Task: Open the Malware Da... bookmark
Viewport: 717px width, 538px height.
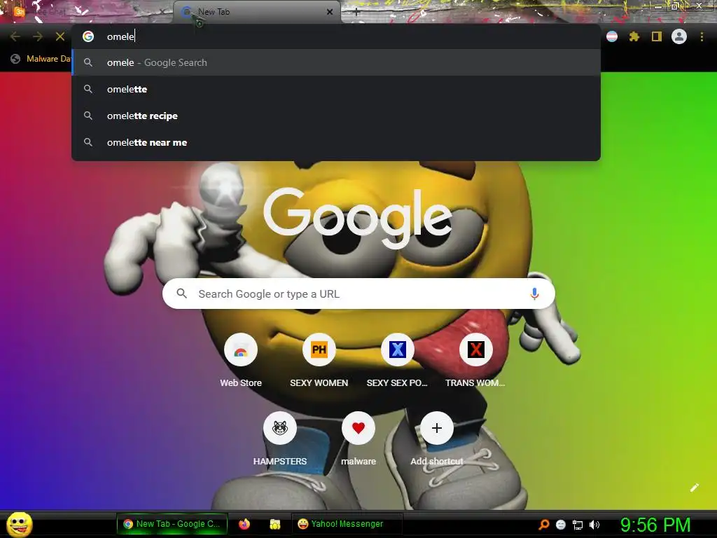Action: tap(41, 59)
